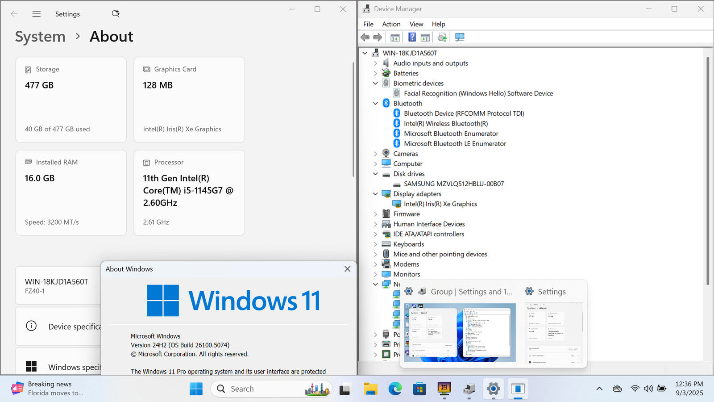714x402 pixels.
Task: Expand the Batteries node chevron
Action: click(x=376, y=73)
